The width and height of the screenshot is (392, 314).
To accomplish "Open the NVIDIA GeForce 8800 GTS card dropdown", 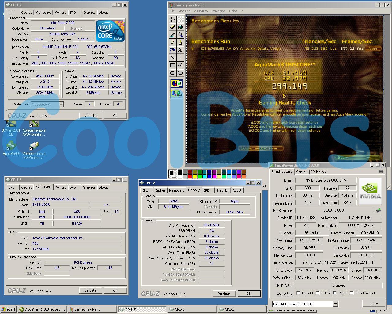I will pos(335,304).
